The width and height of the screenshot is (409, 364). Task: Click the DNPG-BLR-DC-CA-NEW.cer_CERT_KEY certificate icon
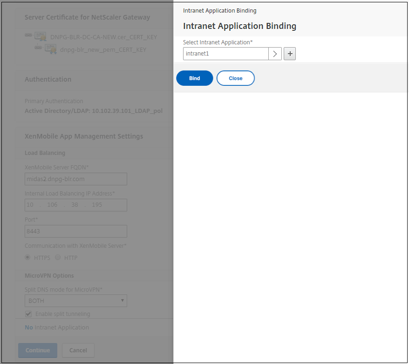point(41,36)
